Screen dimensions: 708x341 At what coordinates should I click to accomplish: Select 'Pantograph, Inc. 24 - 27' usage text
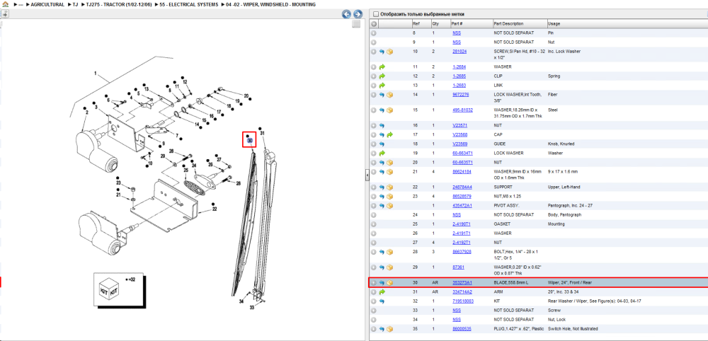[569, 206]
